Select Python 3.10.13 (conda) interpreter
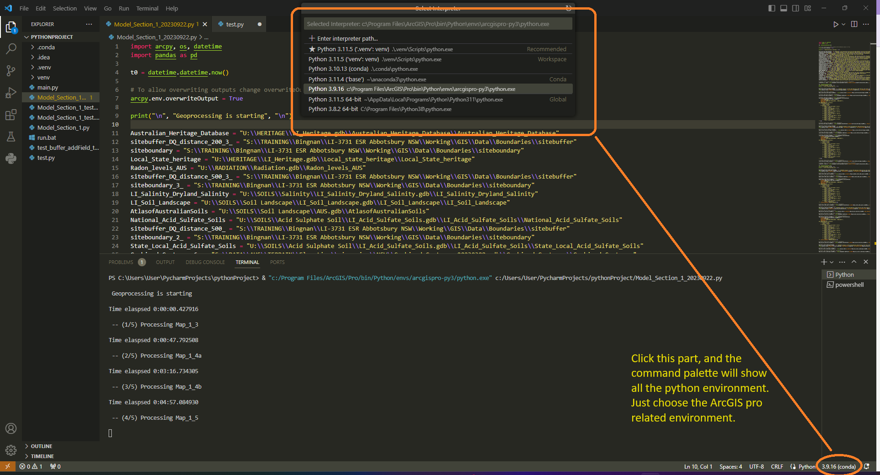Viewport: 880px width, 475px height. pyautogui.click(x=438, y=69)
